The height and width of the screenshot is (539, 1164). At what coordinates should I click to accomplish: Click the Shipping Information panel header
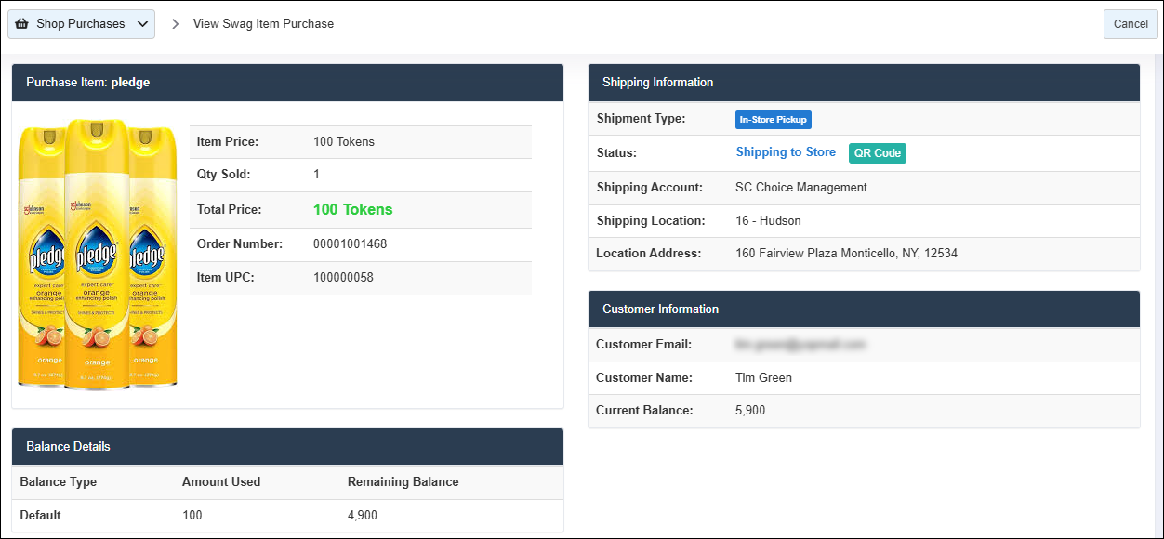(x=864, y=83)
